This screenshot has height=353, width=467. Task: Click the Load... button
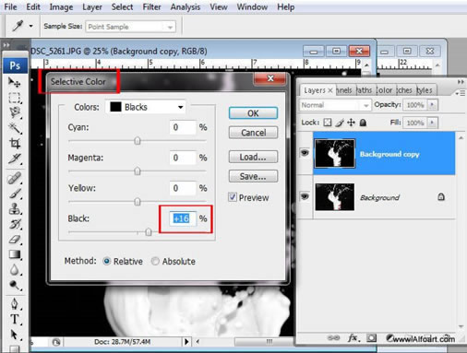[253, 157]
